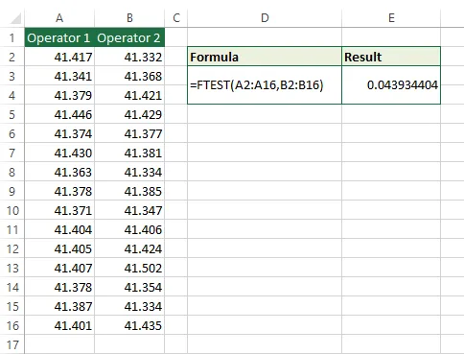The height and width of the screenshot is (354, 464).
Task: Select row 10 header
Action: tap(12, 210)
